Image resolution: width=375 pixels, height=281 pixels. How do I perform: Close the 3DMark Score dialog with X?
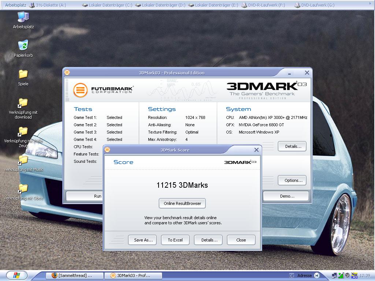tap(257, 150)
